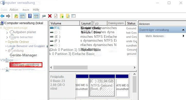Screen dimensions: 186x100
Task: Open the Hilfe menu
Action: tap(36, 10)
